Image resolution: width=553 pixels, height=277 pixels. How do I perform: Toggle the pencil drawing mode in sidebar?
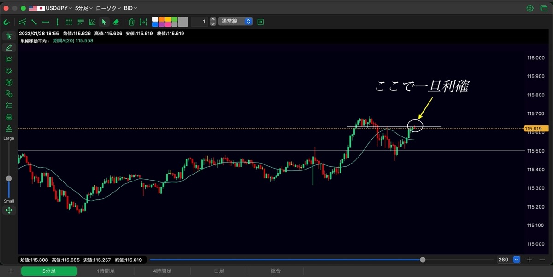9,47
